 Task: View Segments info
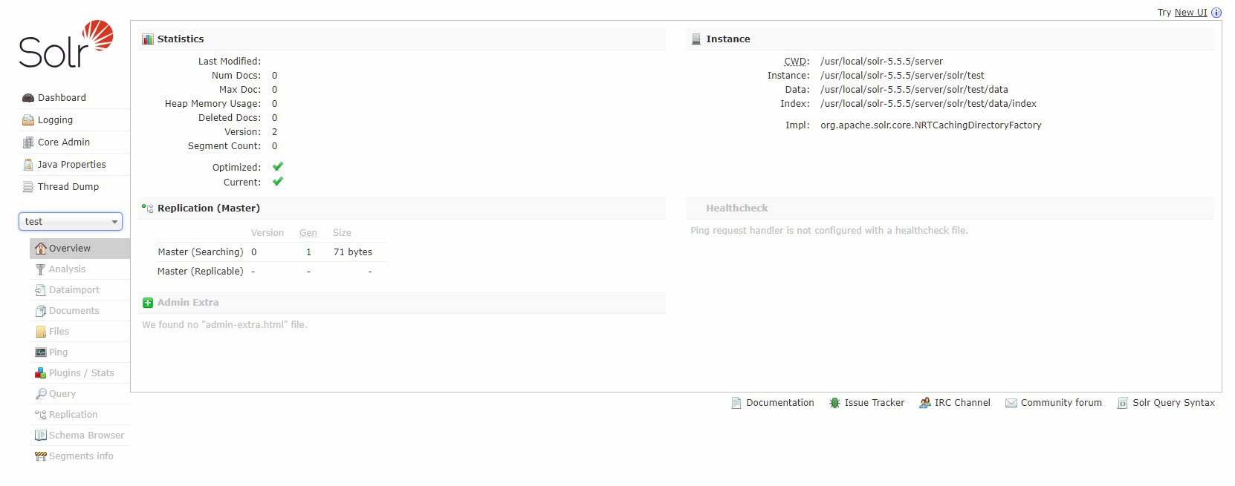(81, 456)
